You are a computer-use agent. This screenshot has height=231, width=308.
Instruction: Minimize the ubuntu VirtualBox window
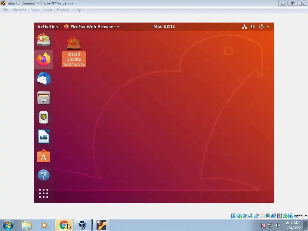283,3
